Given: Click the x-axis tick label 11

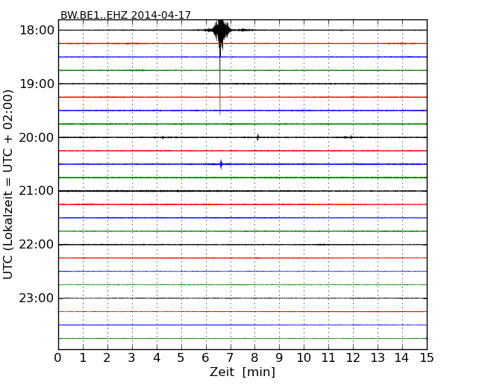Looking at the screenshot, I should [x=328, y=357].
